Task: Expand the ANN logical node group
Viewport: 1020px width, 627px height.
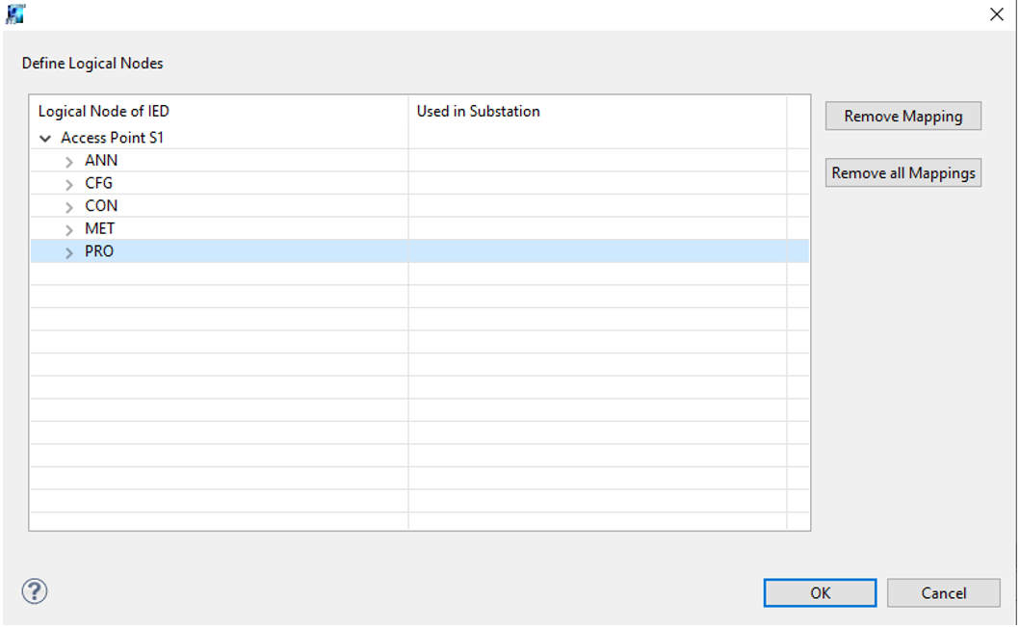Action: [69, 161]
